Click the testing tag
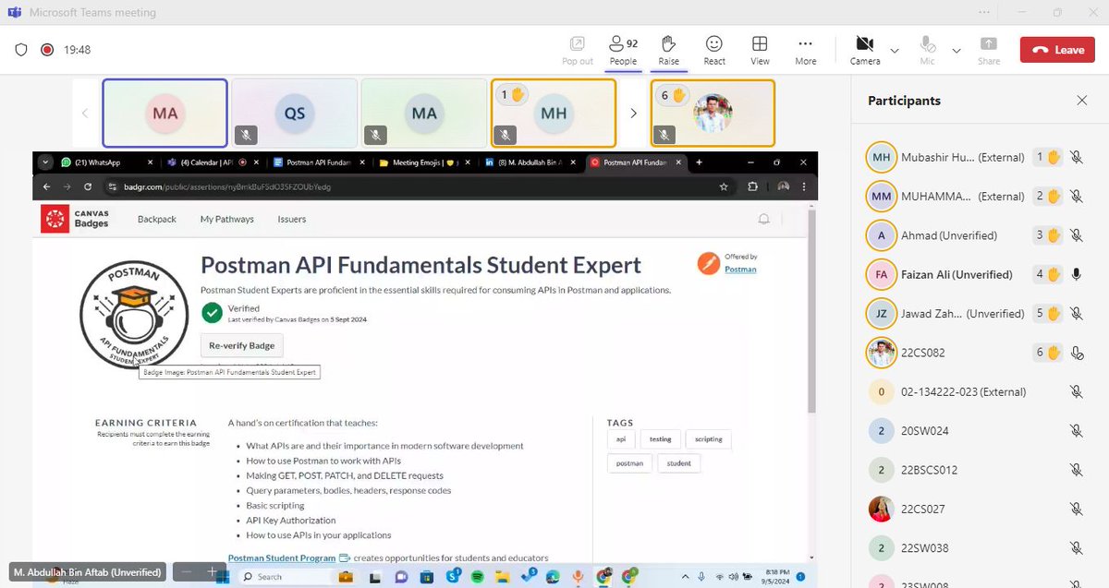 pos(661,439)
